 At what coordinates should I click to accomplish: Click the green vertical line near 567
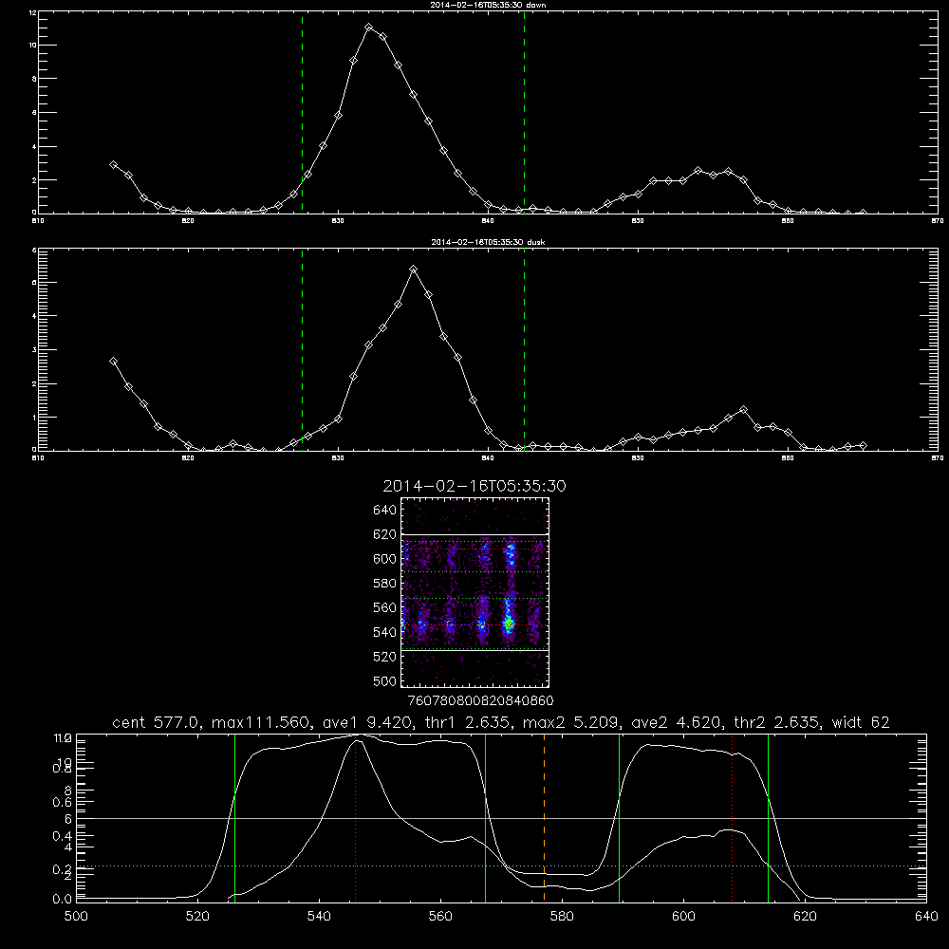485,817
